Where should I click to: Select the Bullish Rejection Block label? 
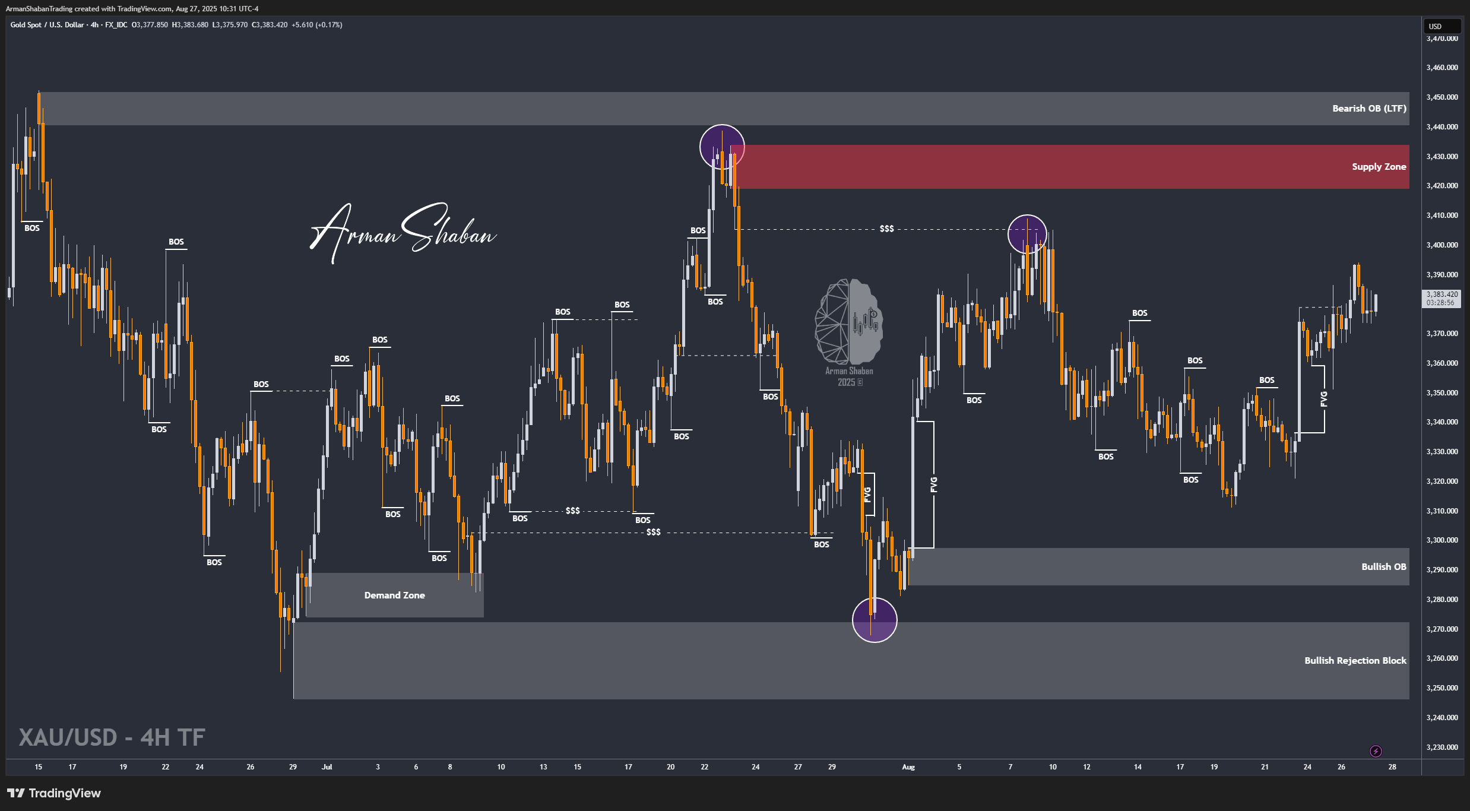1355,661
